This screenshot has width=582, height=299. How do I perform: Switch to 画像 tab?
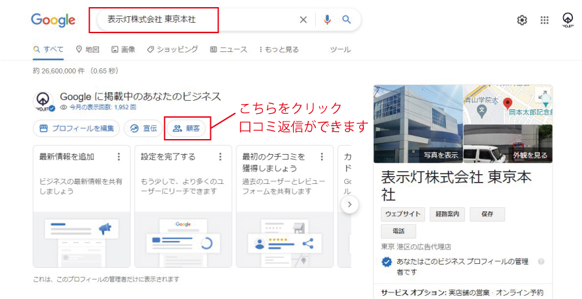coord(123,49)
